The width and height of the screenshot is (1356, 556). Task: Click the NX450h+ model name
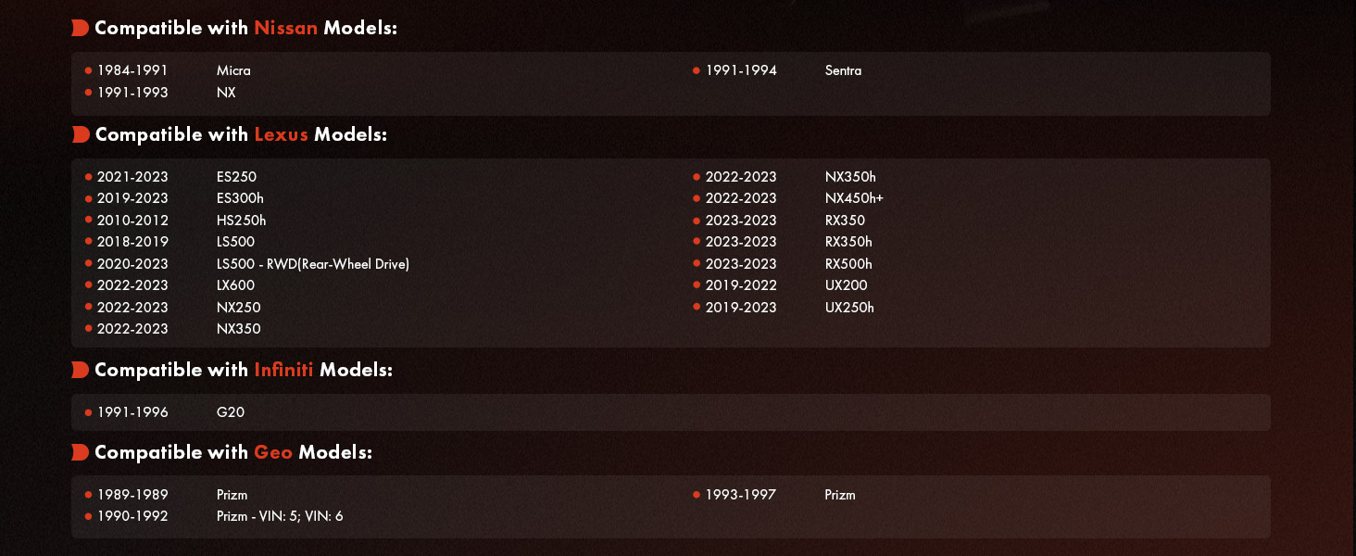847,198
